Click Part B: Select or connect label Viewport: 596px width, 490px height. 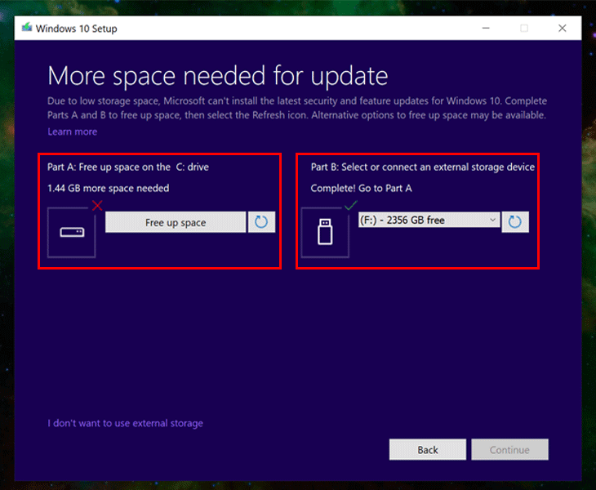(423, 167)
